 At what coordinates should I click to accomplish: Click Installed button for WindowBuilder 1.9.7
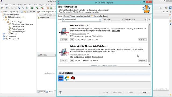[x=142, y=40]
